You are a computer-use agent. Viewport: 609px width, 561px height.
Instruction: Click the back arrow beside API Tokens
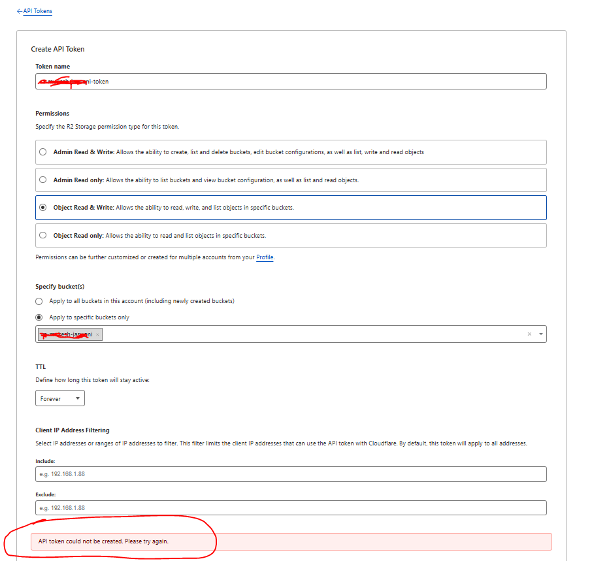click(20, 11)
